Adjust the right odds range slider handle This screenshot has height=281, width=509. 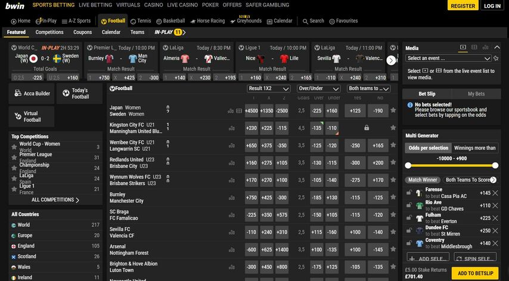click(x=495, y=165)
